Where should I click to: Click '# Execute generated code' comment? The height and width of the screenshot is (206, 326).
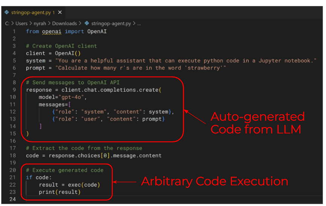[65, 170]
